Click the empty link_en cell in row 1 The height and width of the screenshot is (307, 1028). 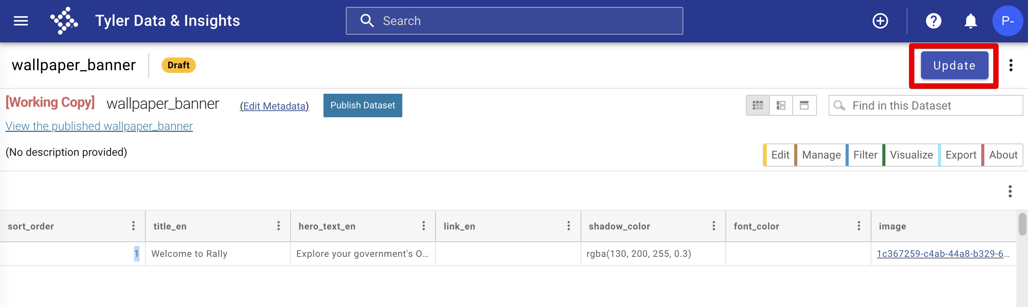507,254
